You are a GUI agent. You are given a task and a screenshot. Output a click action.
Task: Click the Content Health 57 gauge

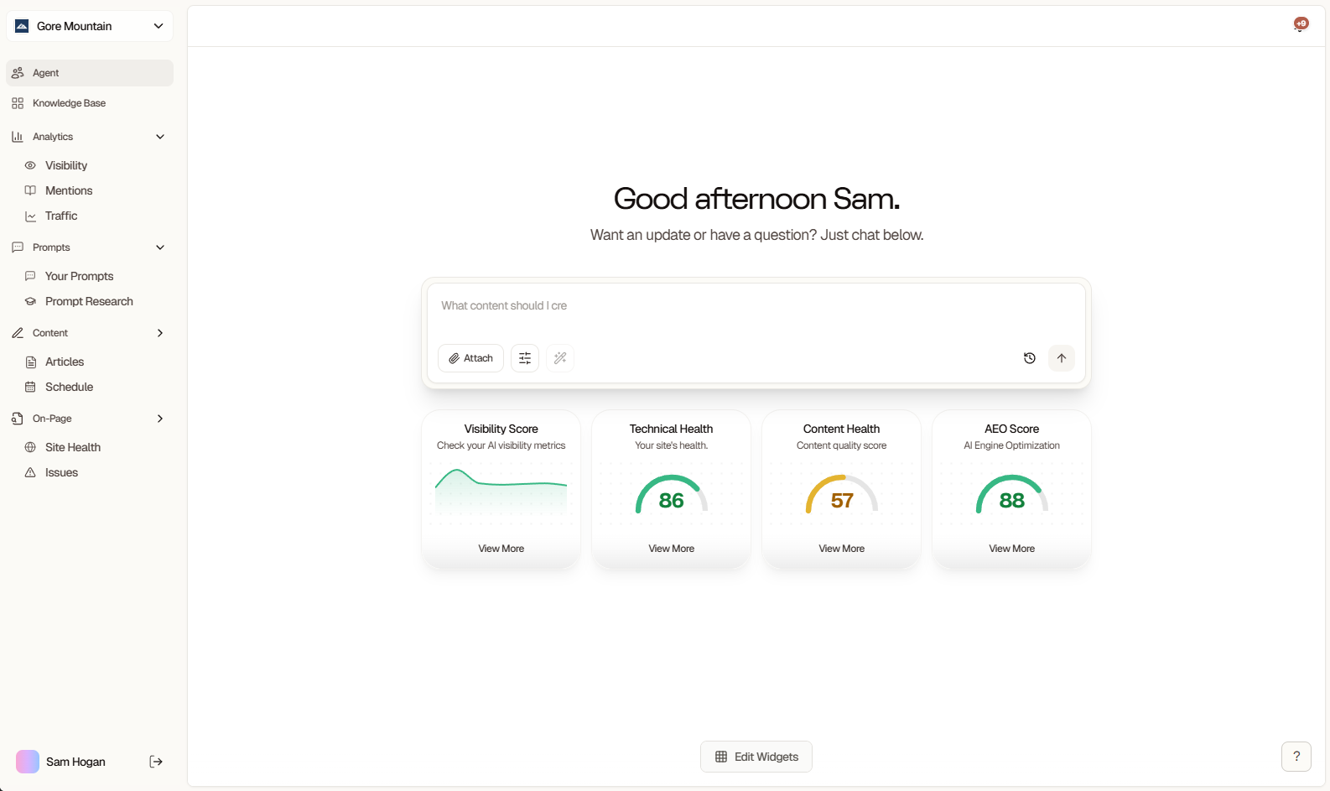click(842, 495)
